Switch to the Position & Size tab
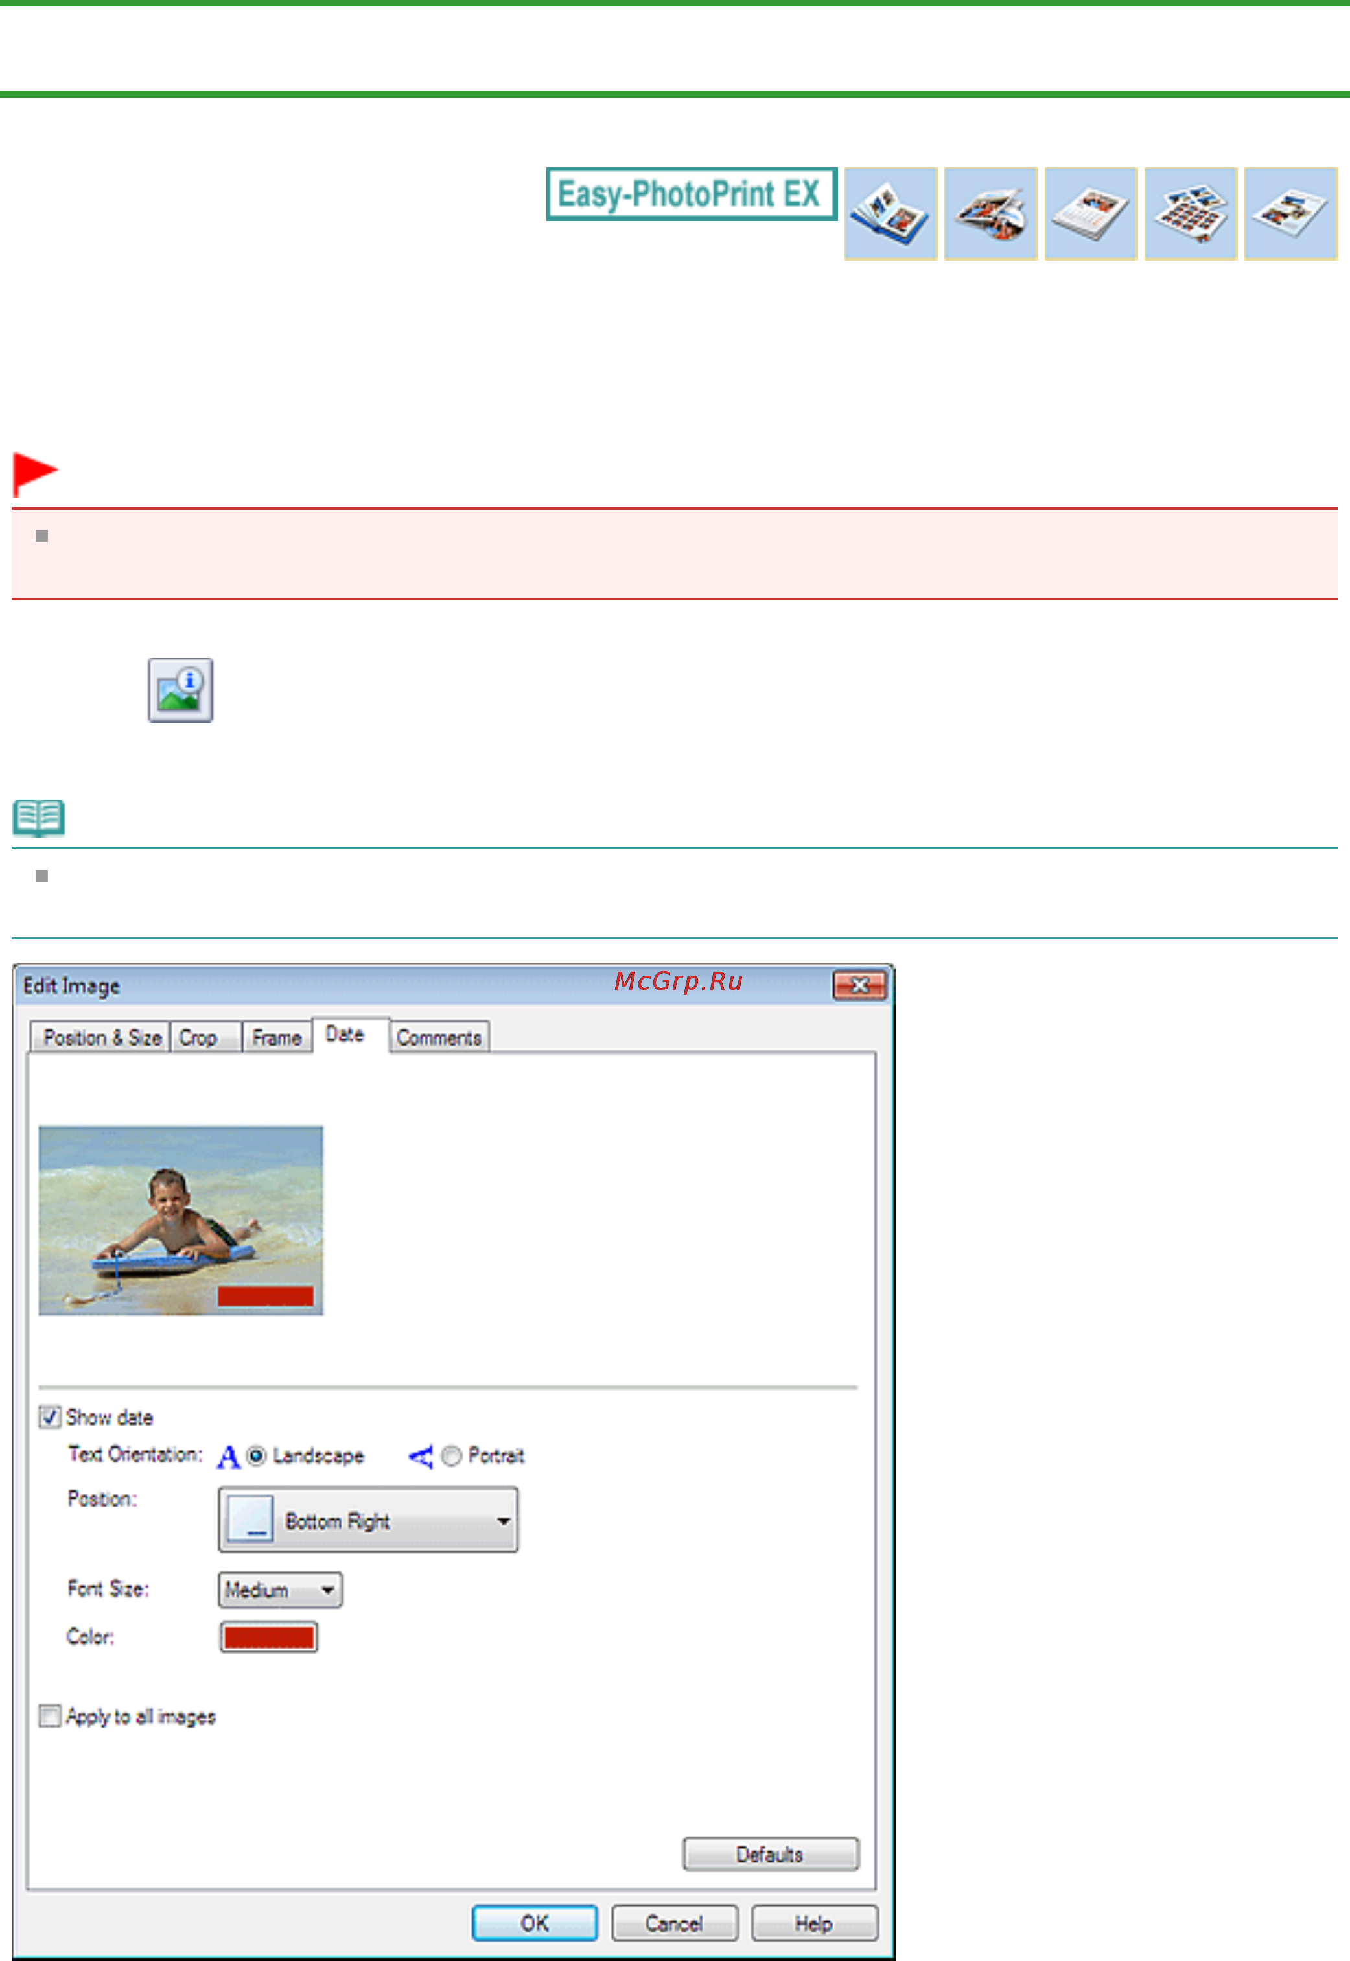This screenshot has width=1350, height=1961. click(100, 1037)
